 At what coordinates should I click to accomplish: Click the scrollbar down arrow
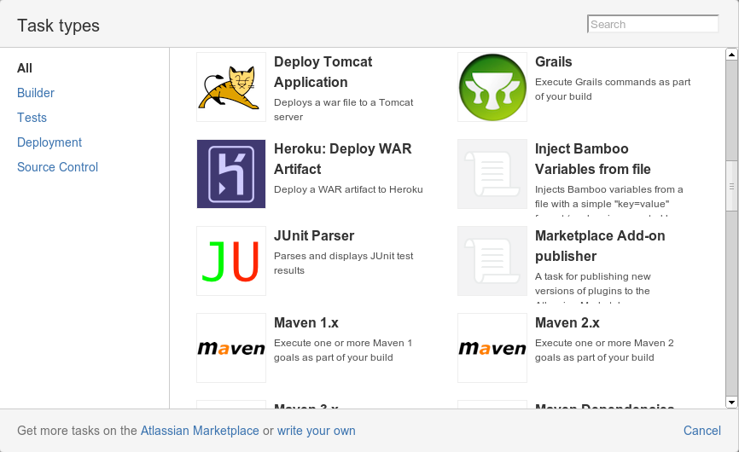pyautogui.click(x=731, y=402)
